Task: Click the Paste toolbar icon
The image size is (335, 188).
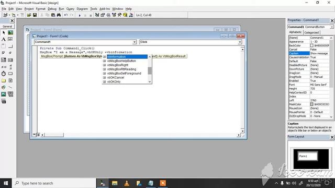Action: click(x=53, y=15)
